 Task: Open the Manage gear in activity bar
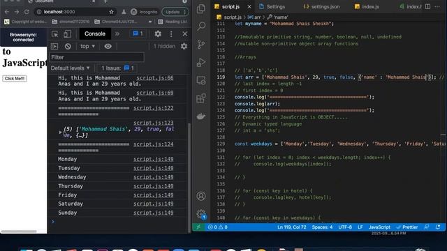201,214
